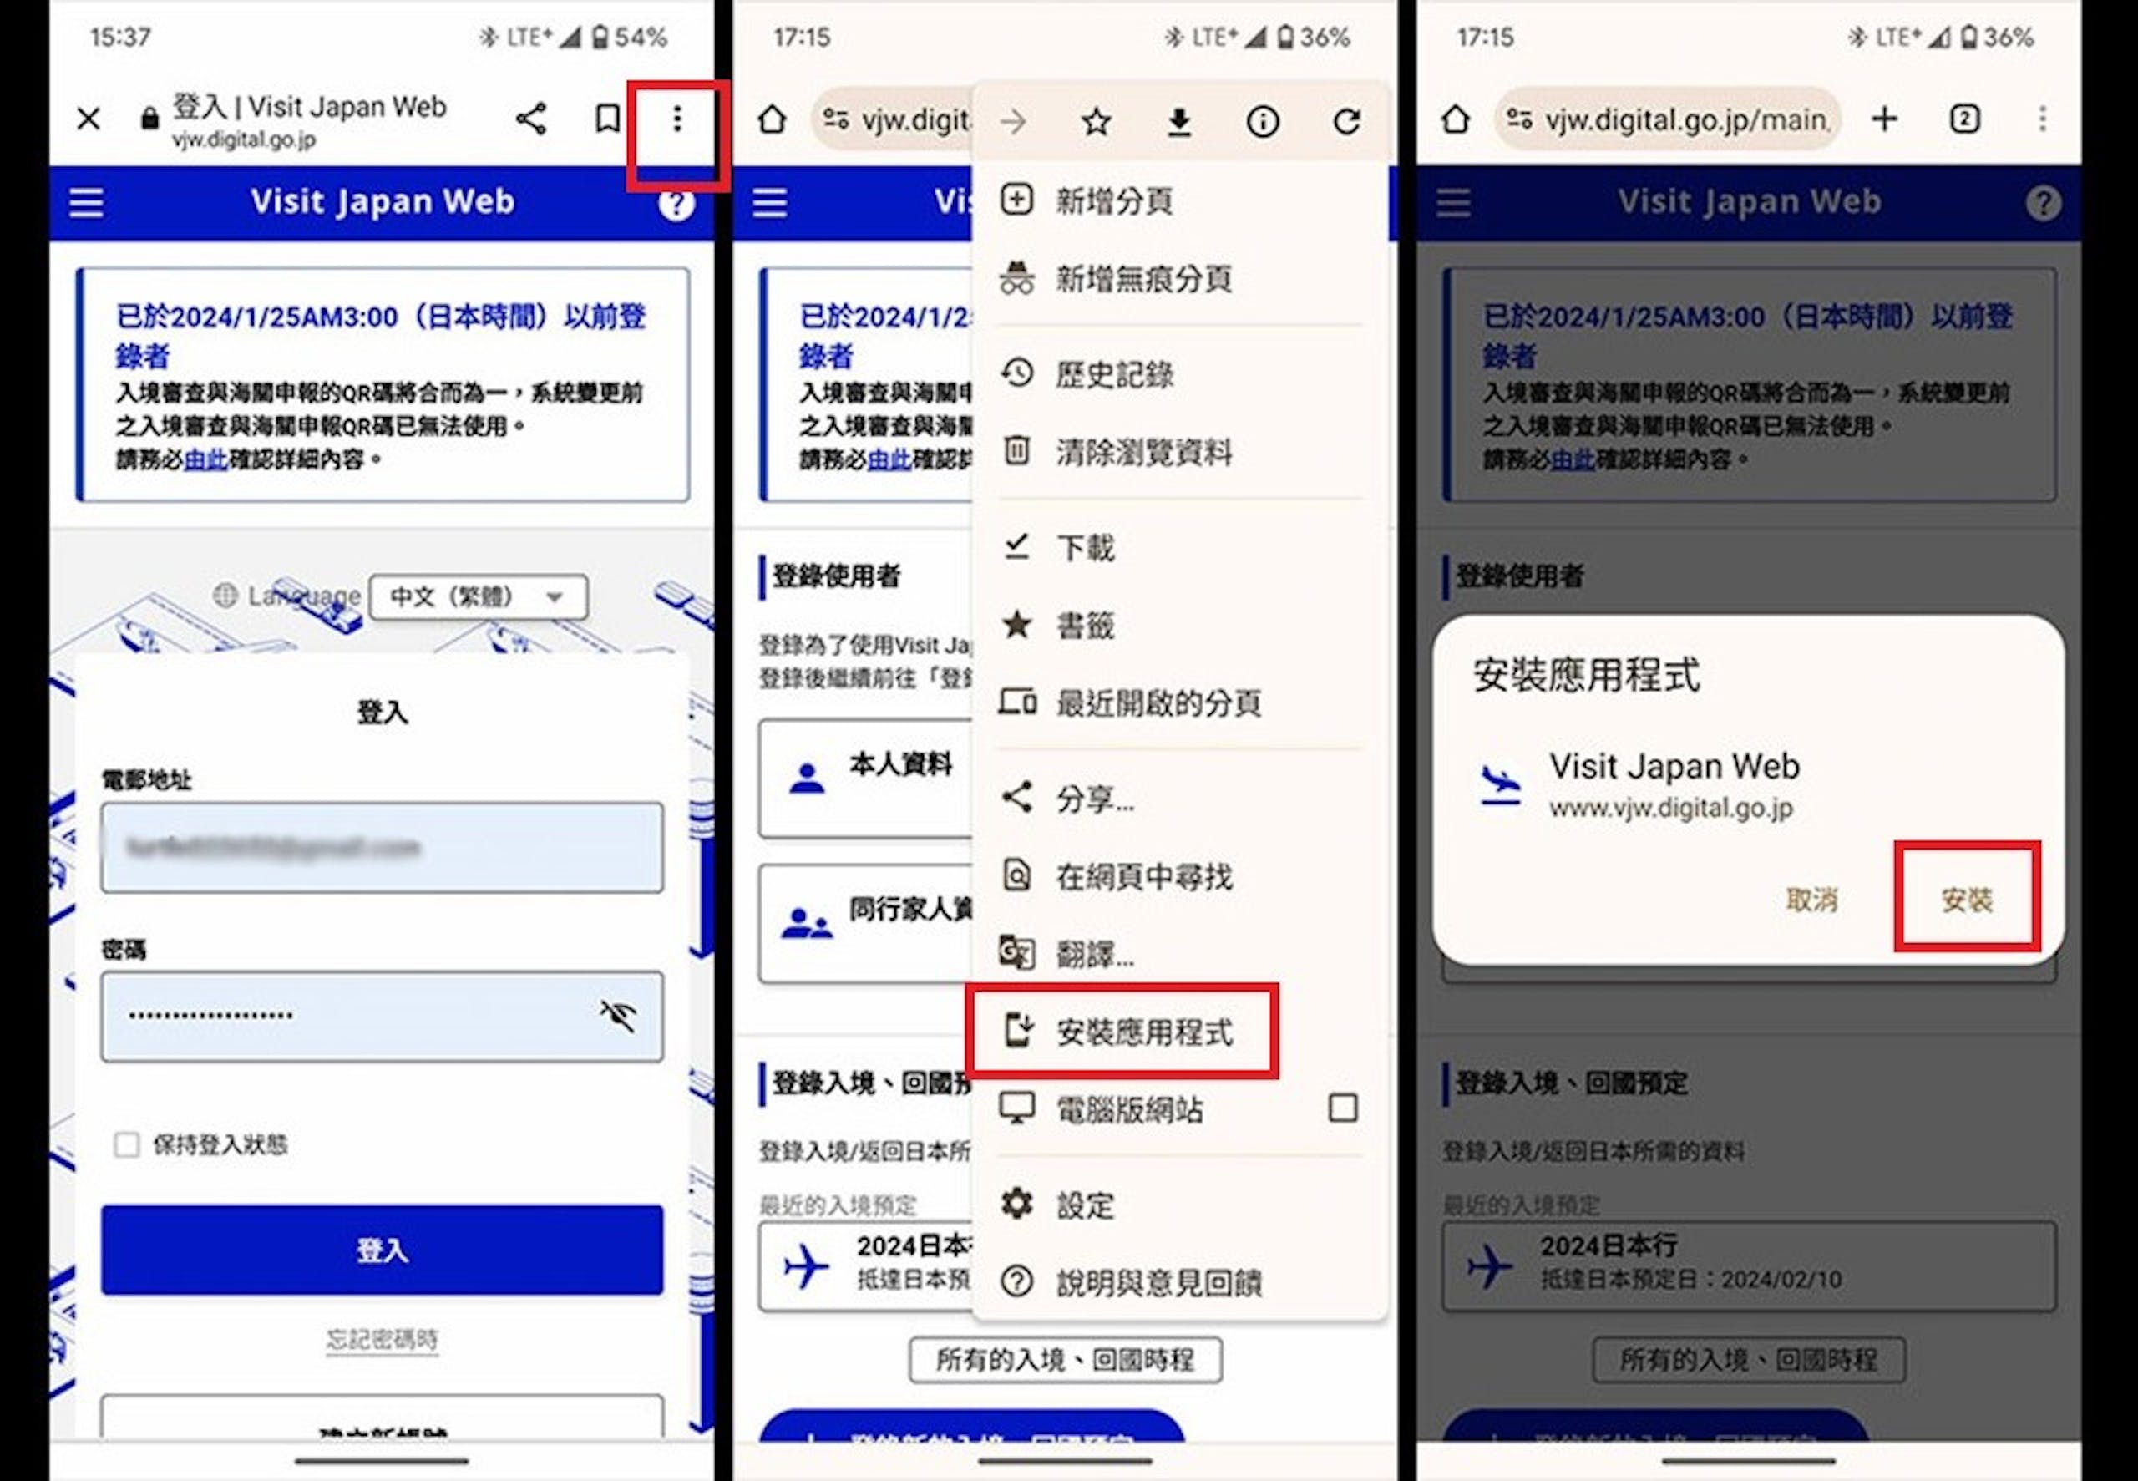2138x1481 pixels.
Task: Open 書籤 from the Chrome menu
Action: (1181, 626)
